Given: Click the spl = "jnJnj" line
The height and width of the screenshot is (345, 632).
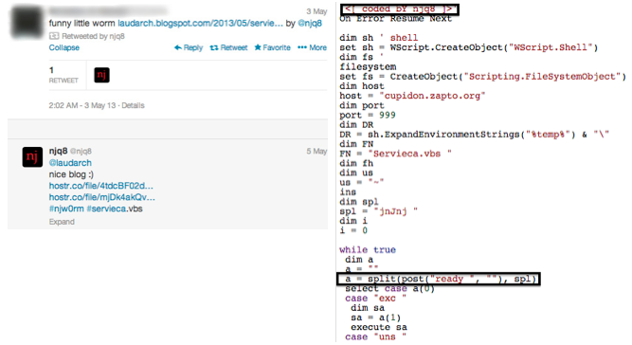Looking at the screenshot, I should [378, 211].
